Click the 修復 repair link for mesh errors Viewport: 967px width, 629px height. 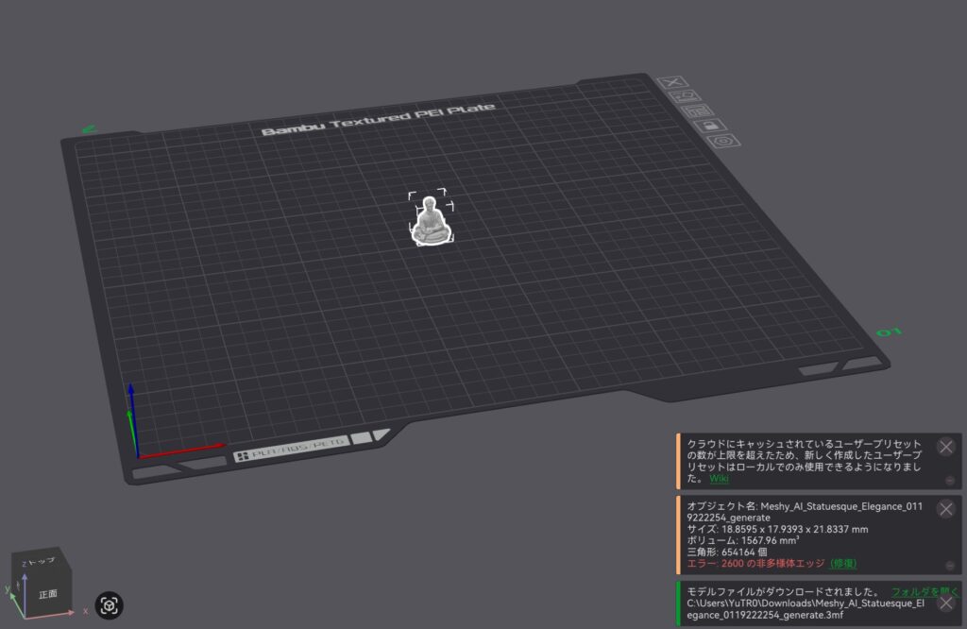(843, 563)
